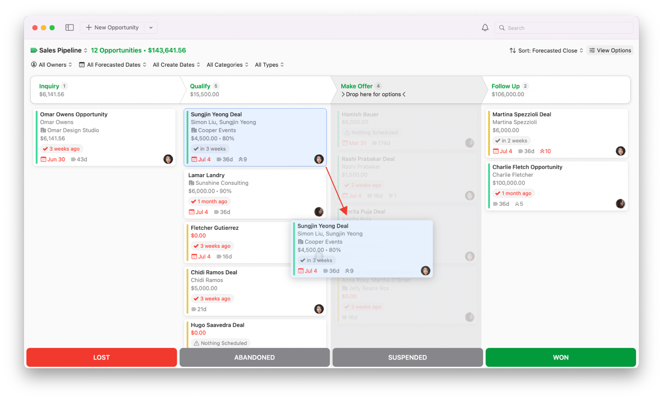Select the Follow Up stage header
Image resolution: width=663 pixels, height=400 pixels.
[556, 90]
